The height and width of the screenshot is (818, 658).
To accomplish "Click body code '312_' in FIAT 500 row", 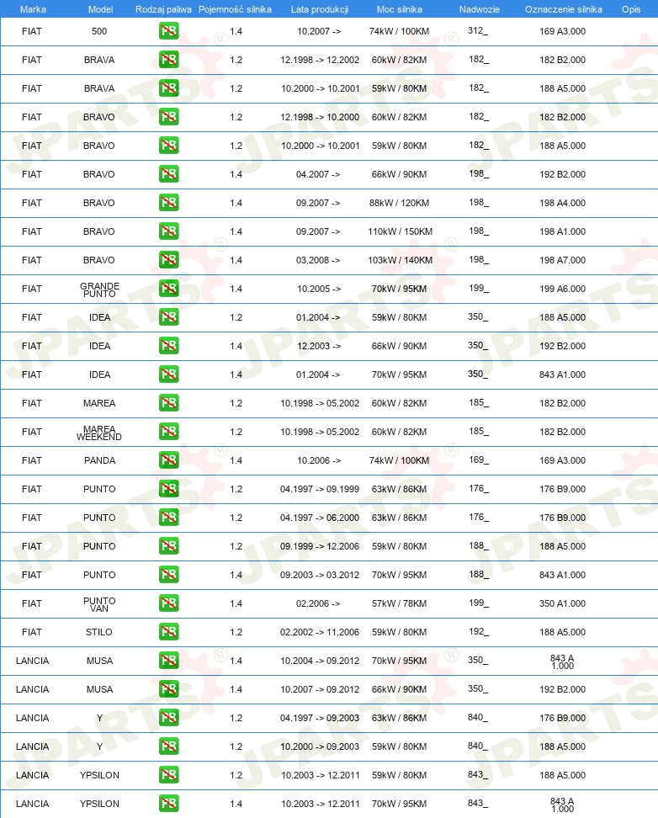I will pos(478,31).
